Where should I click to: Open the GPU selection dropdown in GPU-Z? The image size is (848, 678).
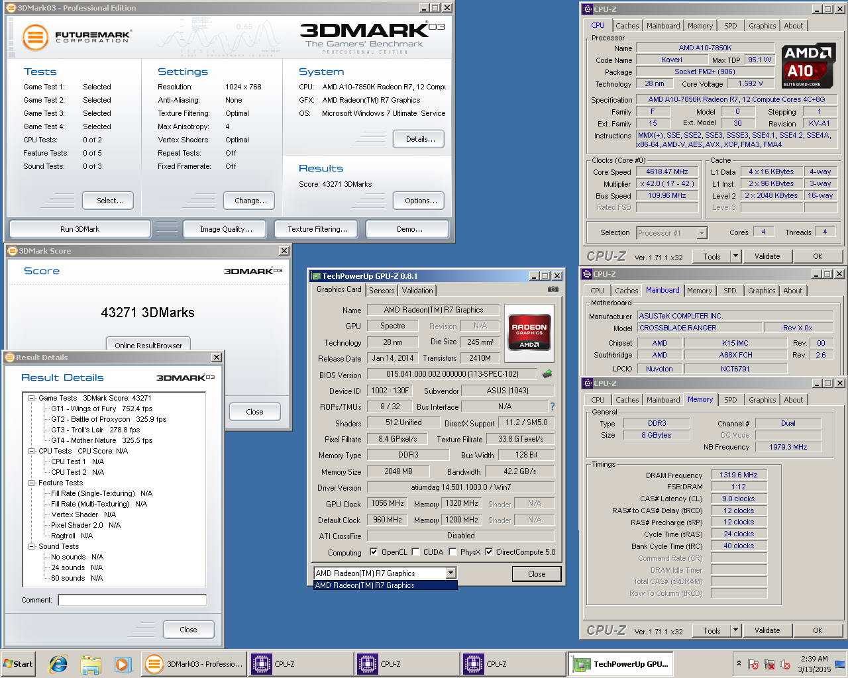click(451, 573)
